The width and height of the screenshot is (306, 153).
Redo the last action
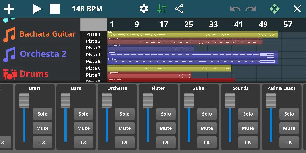click(x=251, y=9)
